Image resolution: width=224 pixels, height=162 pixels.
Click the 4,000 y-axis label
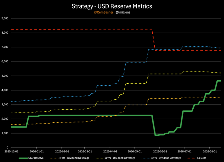tap(5, 90)
